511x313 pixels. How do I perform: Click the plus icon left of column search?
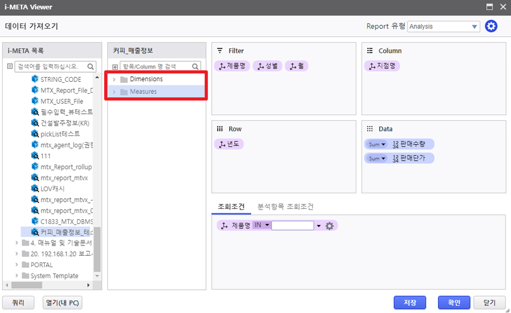pos(115,67)
